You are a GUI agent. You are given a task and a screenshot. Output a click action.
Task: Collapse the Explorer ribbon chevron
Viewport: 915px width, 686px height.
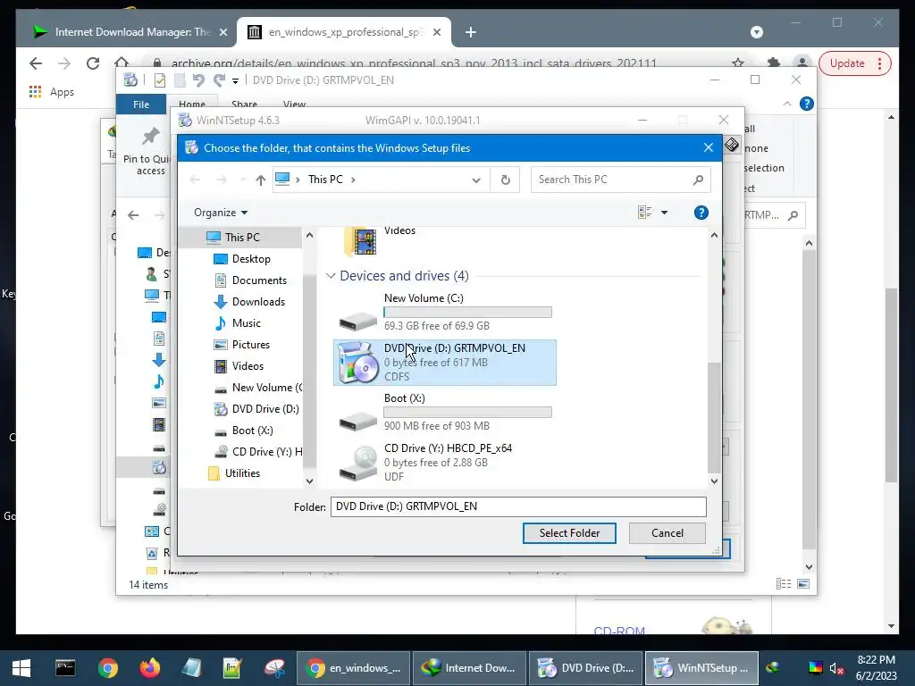(x=787, y=104)
